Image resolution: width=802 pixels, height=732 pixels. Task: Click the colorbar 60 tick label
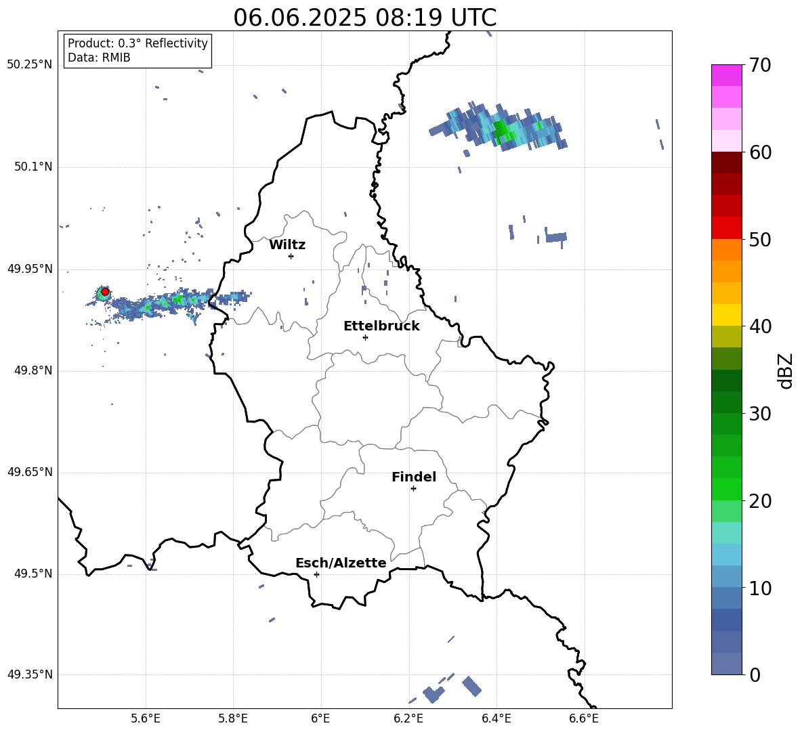coord(760,152)
